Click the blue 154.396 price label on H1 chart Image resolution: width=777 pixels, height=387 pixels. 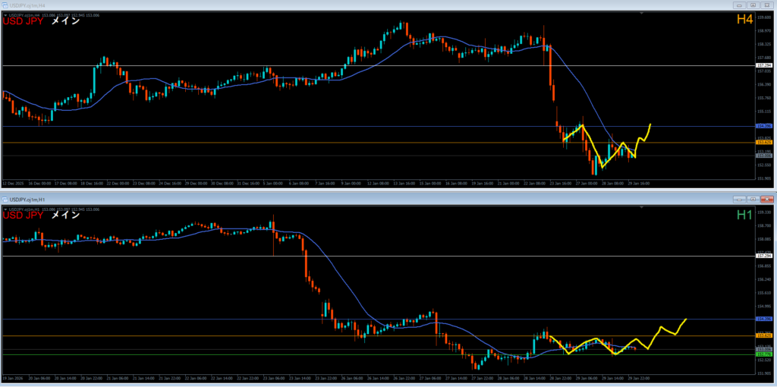(x=764, y=319)
